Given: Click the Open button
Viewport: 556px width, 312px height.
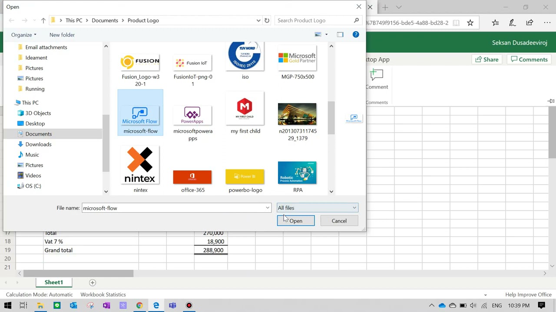Looking at the screenshot, I should tap(296, 221).
